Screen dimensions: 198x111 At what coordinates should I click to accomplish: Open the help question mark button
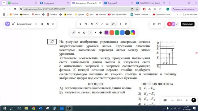(194, 100)
